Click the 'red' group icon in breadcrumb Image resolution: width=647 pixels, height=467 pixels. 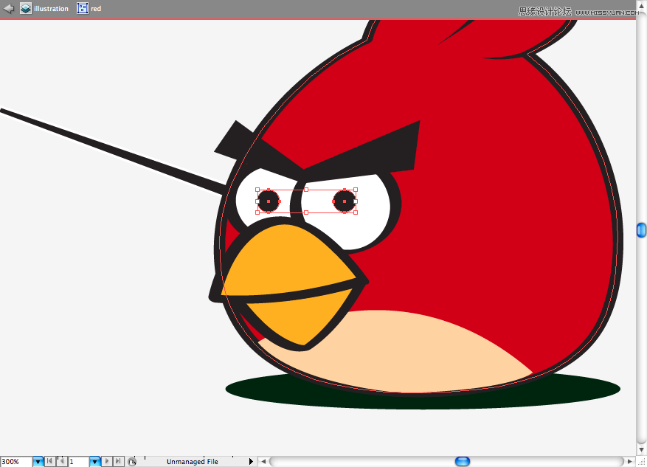[x=83, y=8]
